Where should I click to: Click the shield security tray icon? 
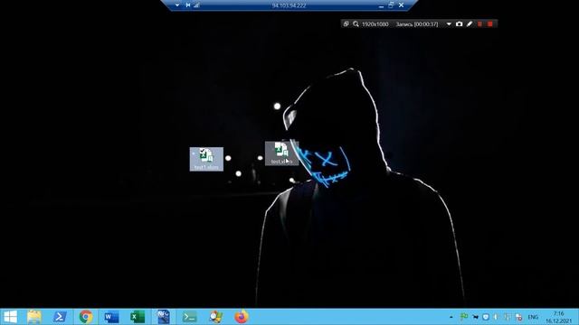[x=486, y=317]
